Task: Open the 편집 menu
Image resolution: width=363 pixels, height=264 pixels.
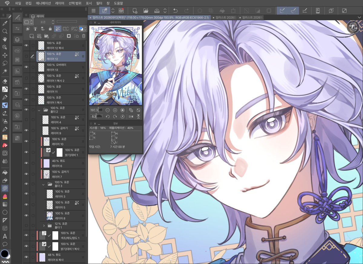Action: [28, 3]
